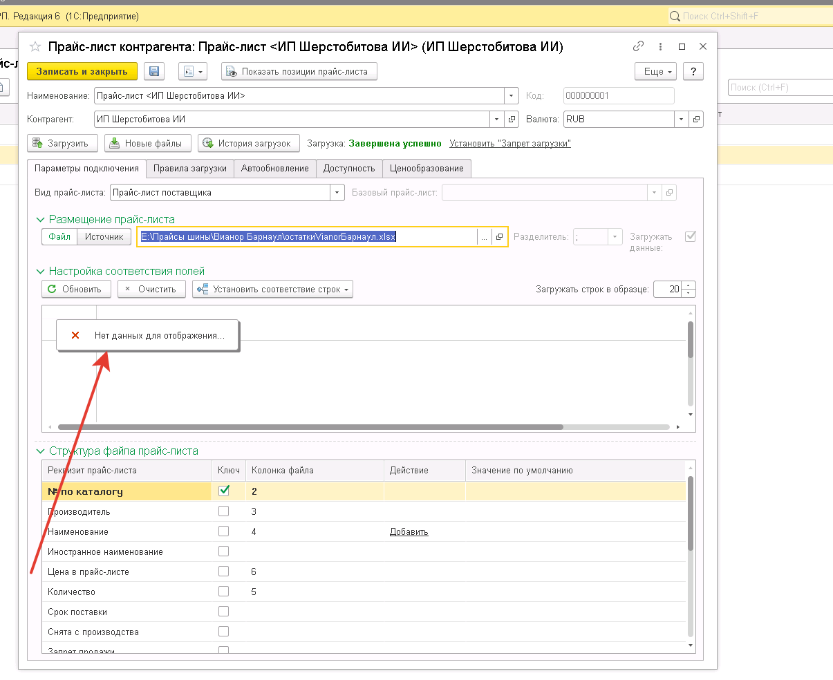Click the open icon beside Базовый прайс-лист

click(669, 193)
